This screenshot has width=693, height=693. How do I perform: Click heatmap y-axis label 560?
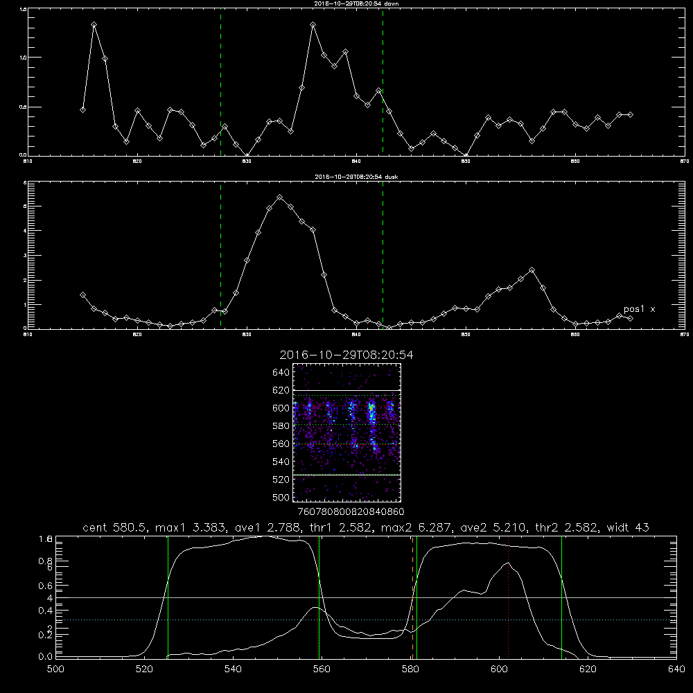pyautogui.click(x=281, y=444)
